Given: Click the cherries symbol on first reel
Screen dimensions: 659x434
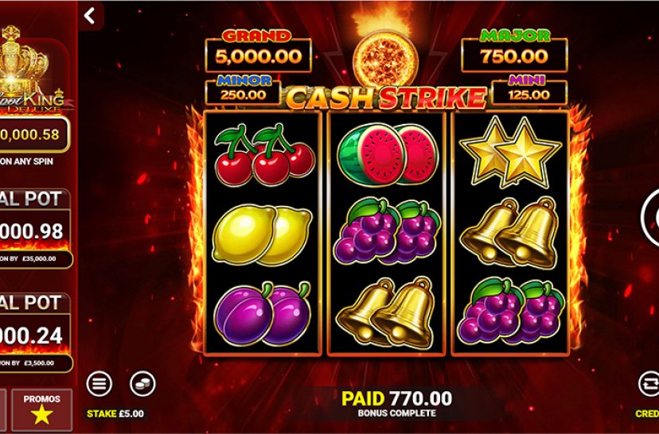Looking at the screenshot, I should click(264, 154).
